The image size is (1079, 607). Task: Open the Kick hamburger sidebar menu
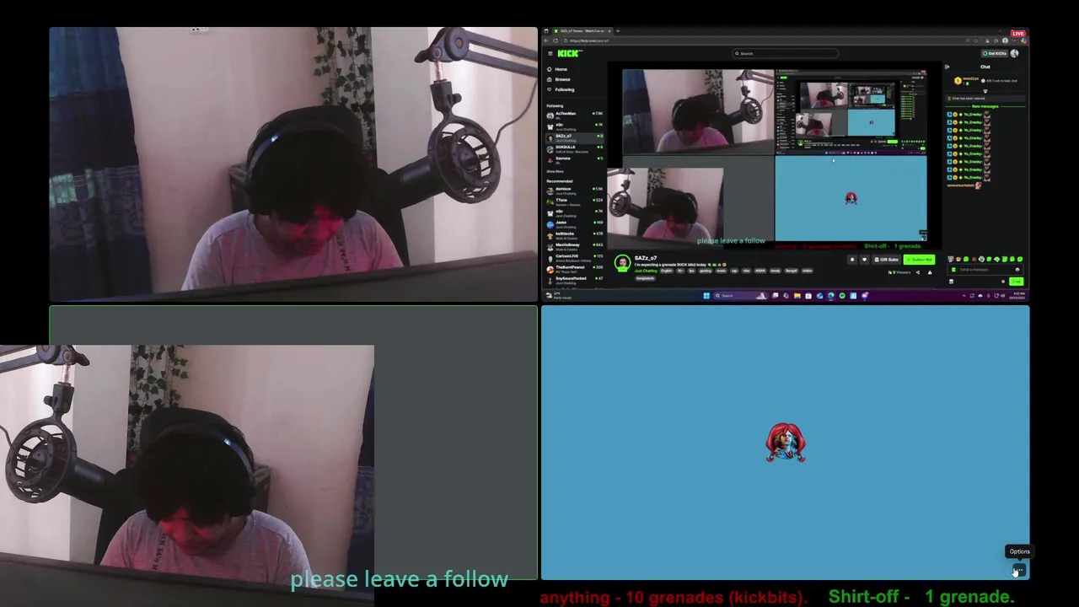[x=550, y=53]
